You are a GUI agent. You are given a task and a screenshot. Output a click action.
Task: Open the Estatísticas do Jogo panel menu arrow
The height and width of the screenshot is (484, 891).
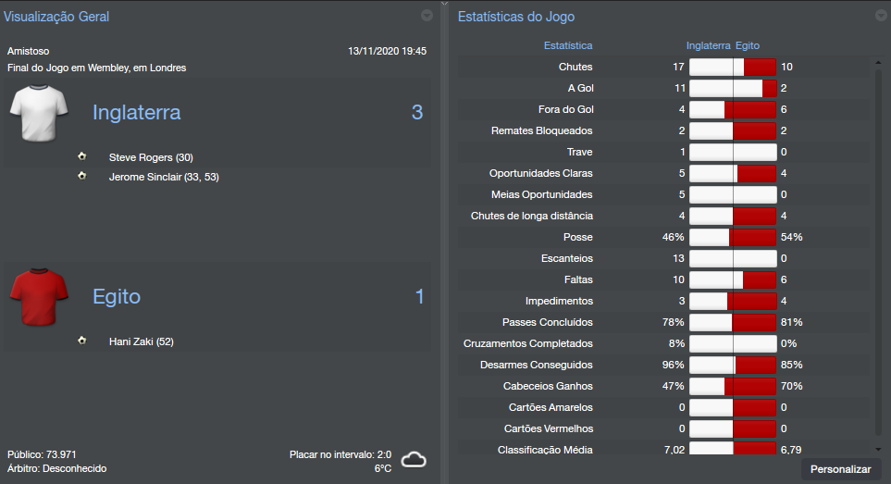(880, 16)
